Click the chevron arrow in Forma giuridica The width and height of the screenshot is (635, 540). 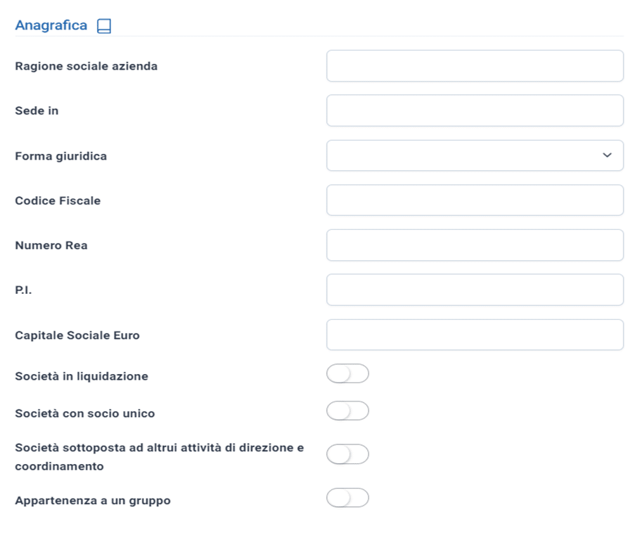607,155
